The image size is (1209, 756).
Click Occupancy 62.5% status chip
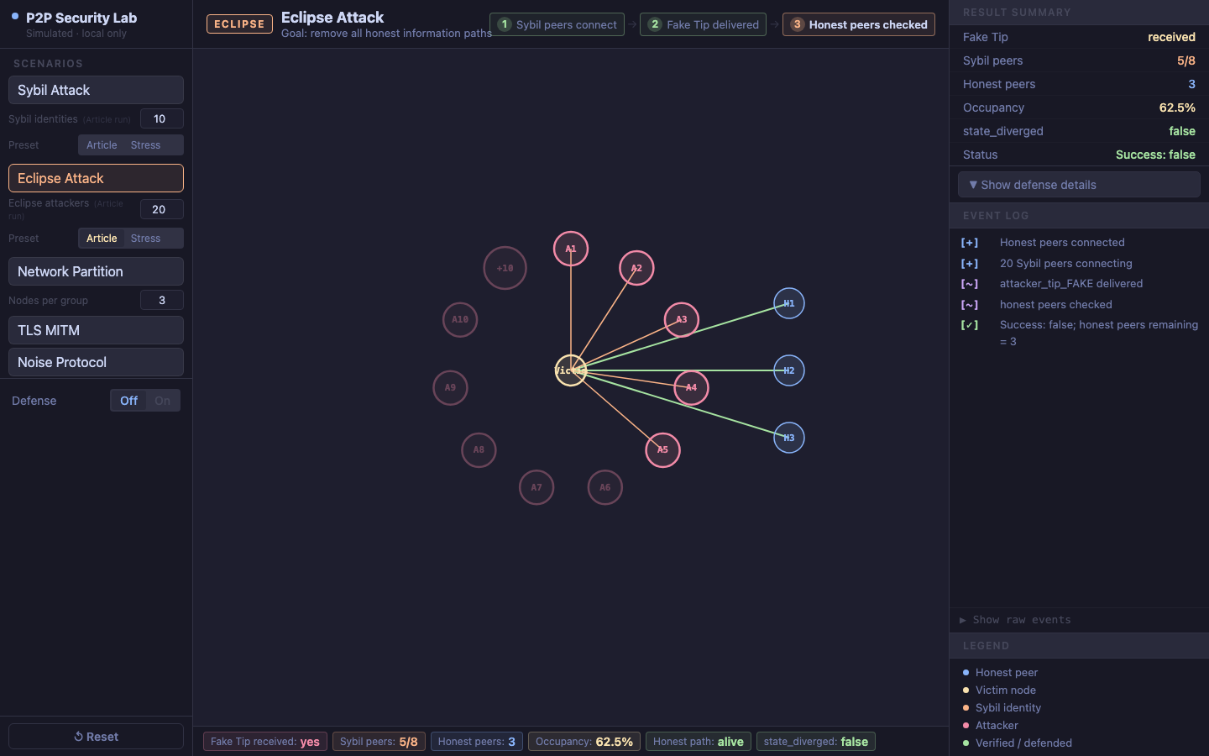pyautogui.click(x=584, y=742)
